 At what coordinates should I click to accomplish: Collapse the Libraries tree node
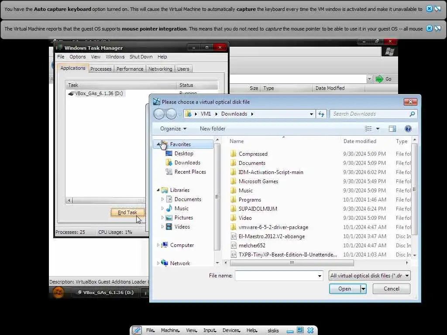158,190
